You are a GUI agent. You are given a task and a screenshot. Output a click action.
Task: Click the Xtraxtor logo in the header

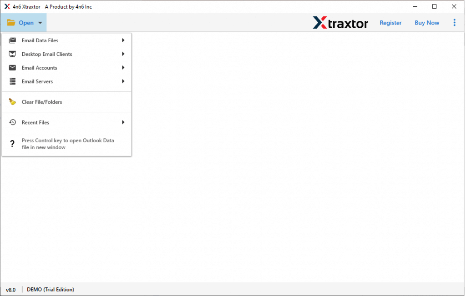(x=340, y=23)
